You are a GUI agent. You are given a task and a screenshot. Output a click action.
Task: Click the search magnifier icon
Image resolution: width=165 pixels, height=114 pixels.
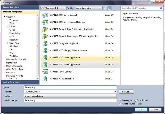(x=161, y=8)
